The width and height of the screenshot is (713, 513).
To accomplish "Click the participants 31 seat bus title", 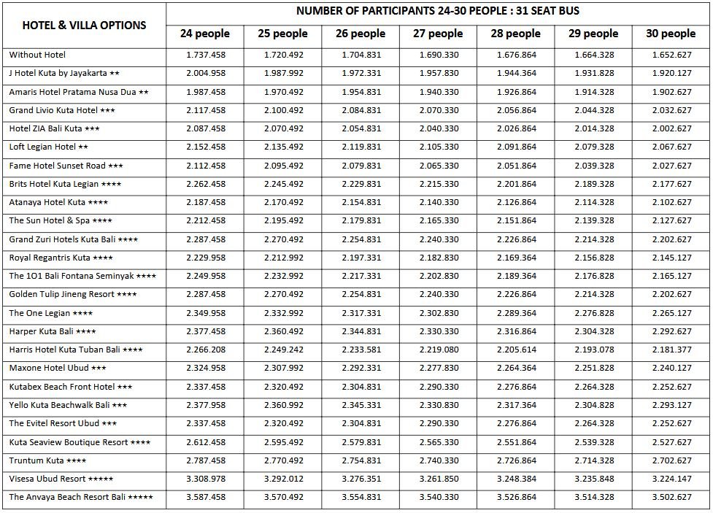I will (438, 11).
